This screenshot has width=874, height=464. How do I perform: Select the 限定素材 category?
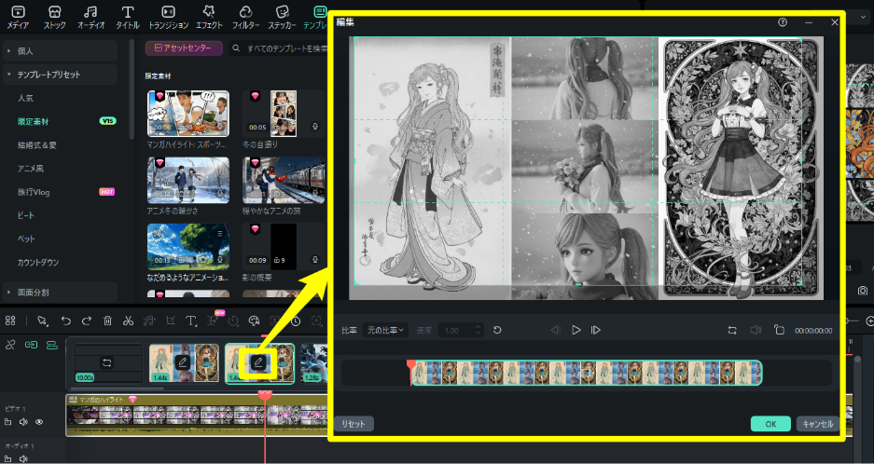tap(33, 121)
